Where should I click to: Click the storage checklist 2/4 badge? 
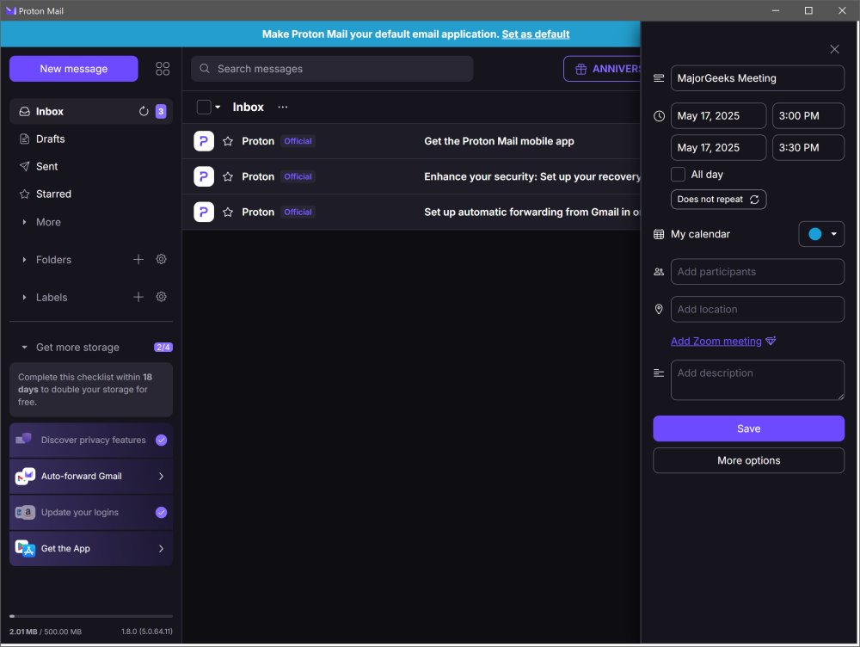pos(163,348)
